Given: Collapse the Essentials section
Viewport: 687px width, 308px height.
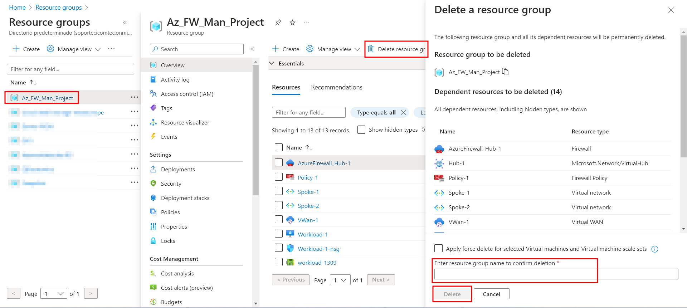Looking at the screenshot, I should pos(272,63).
